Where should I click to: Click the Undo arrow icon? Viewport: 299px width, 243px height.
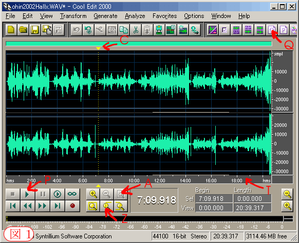(x=77, y=30)
